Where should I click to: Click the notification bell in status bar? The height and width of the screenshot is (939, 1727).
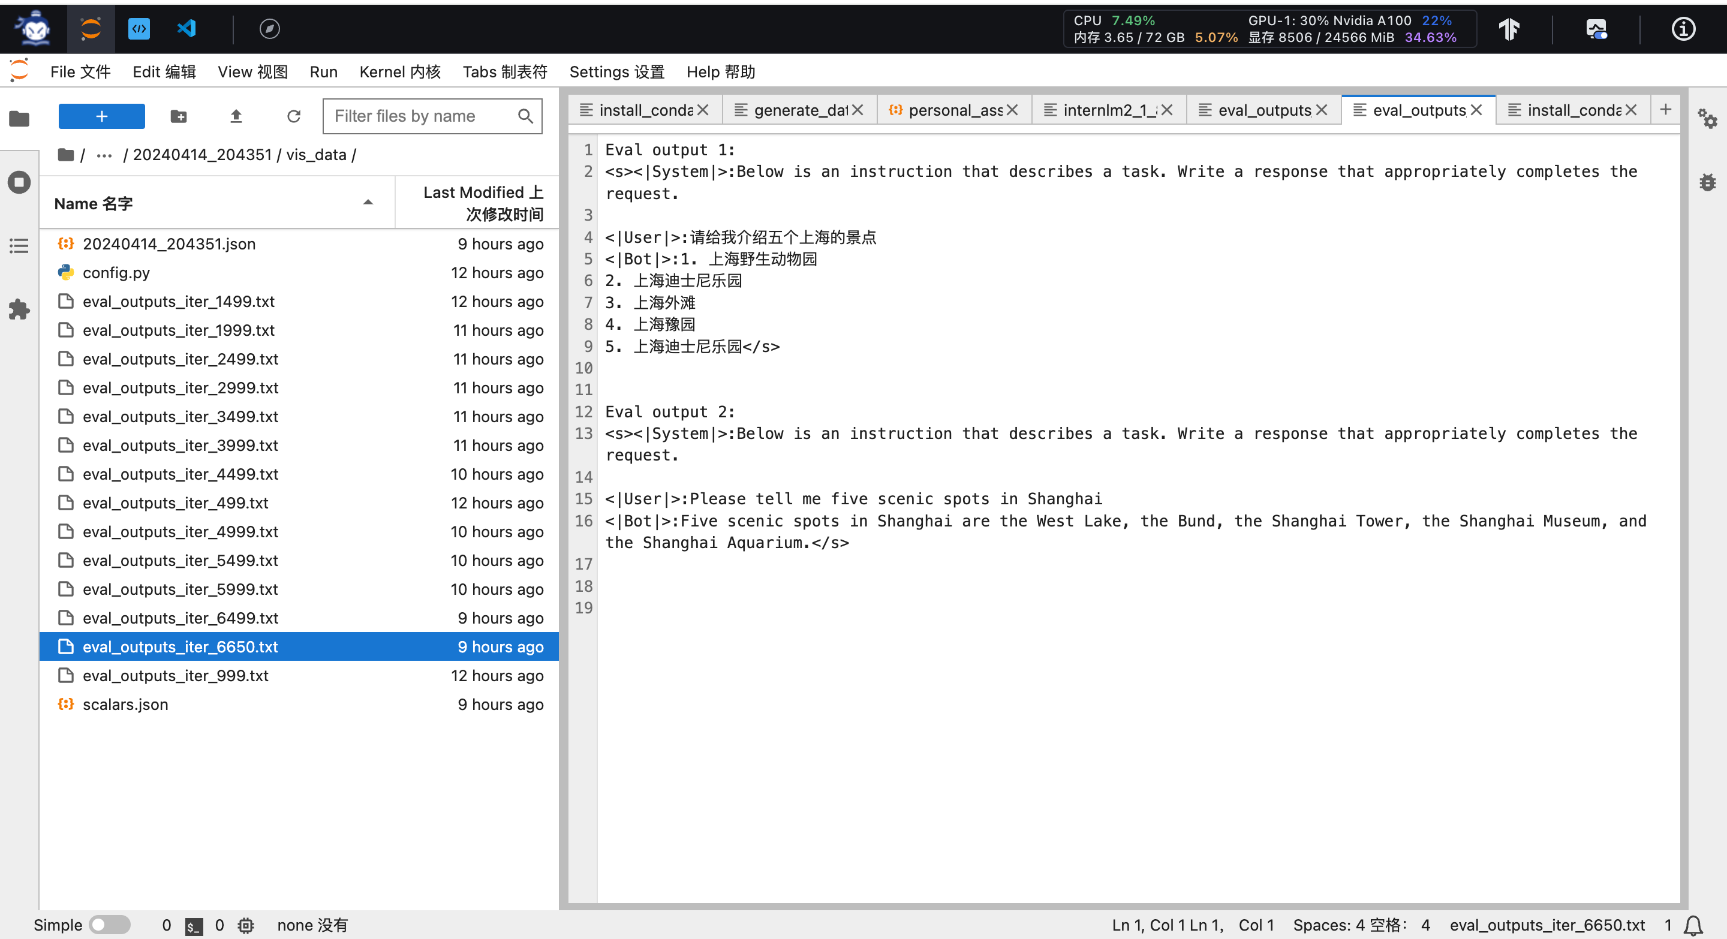1693,926
